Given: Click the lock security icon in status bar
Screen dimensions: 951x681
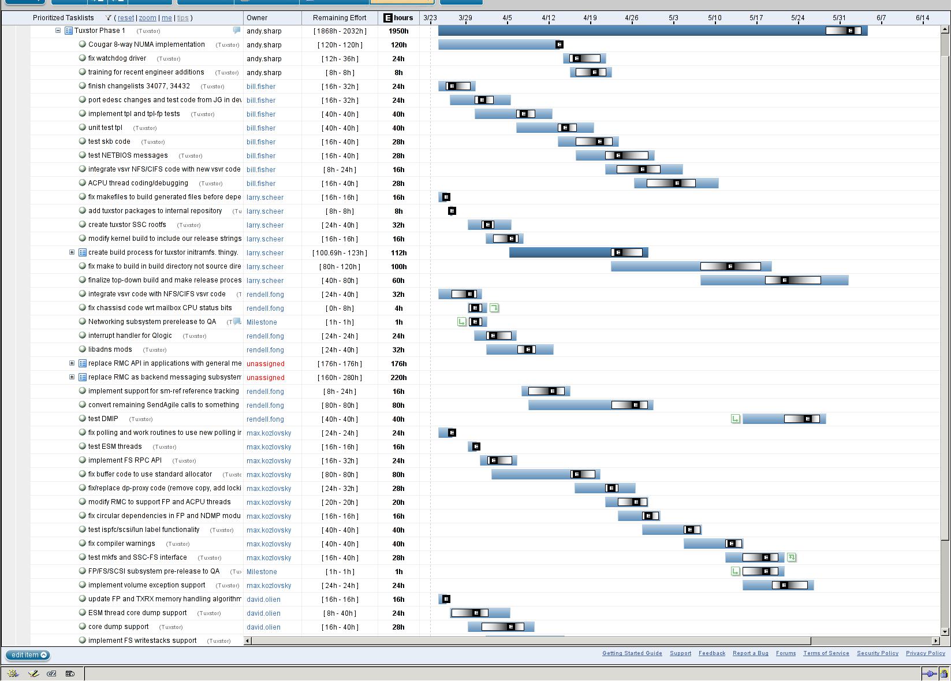Looking at the screenshot, I should tap(943, 673).
